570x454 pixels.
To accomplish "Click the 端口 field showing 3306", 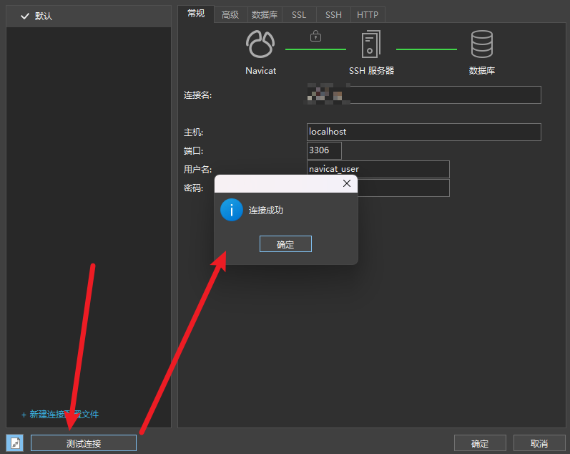I will click(x=324, y=150).
